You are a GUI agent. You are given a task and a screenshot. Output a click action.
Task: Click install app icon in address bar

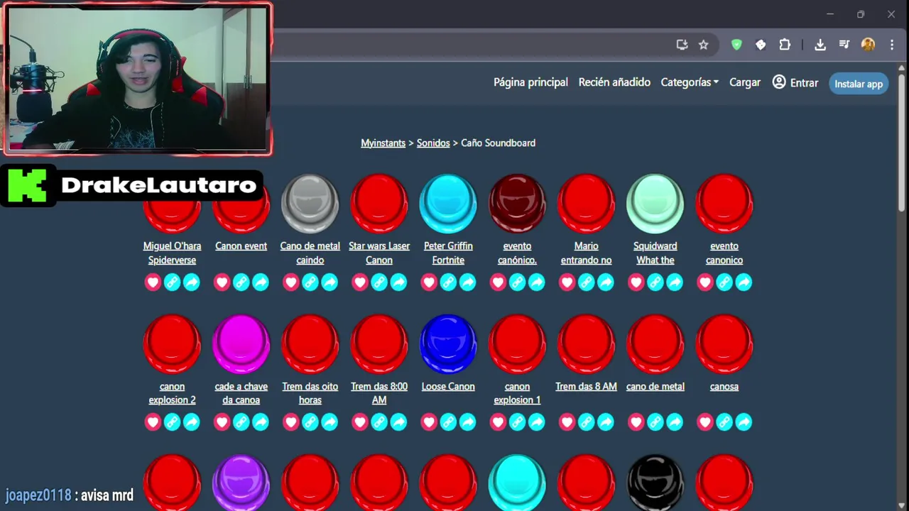pos(682,45)
